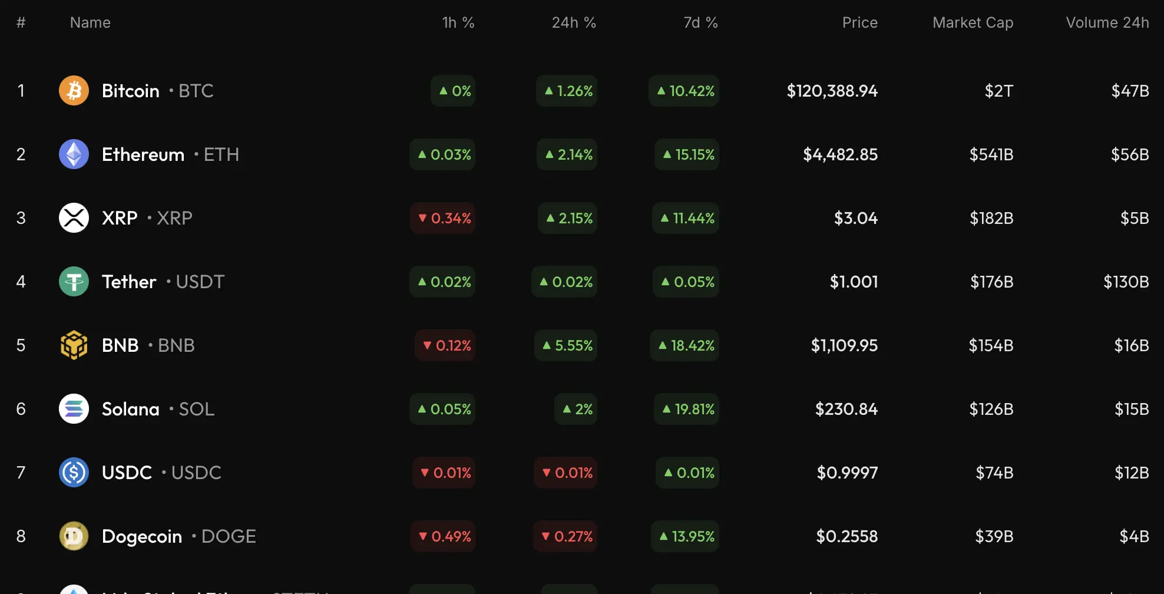Click the Tether coin icon
Viewport: 1164px width, 594px height.
(74, 282)
